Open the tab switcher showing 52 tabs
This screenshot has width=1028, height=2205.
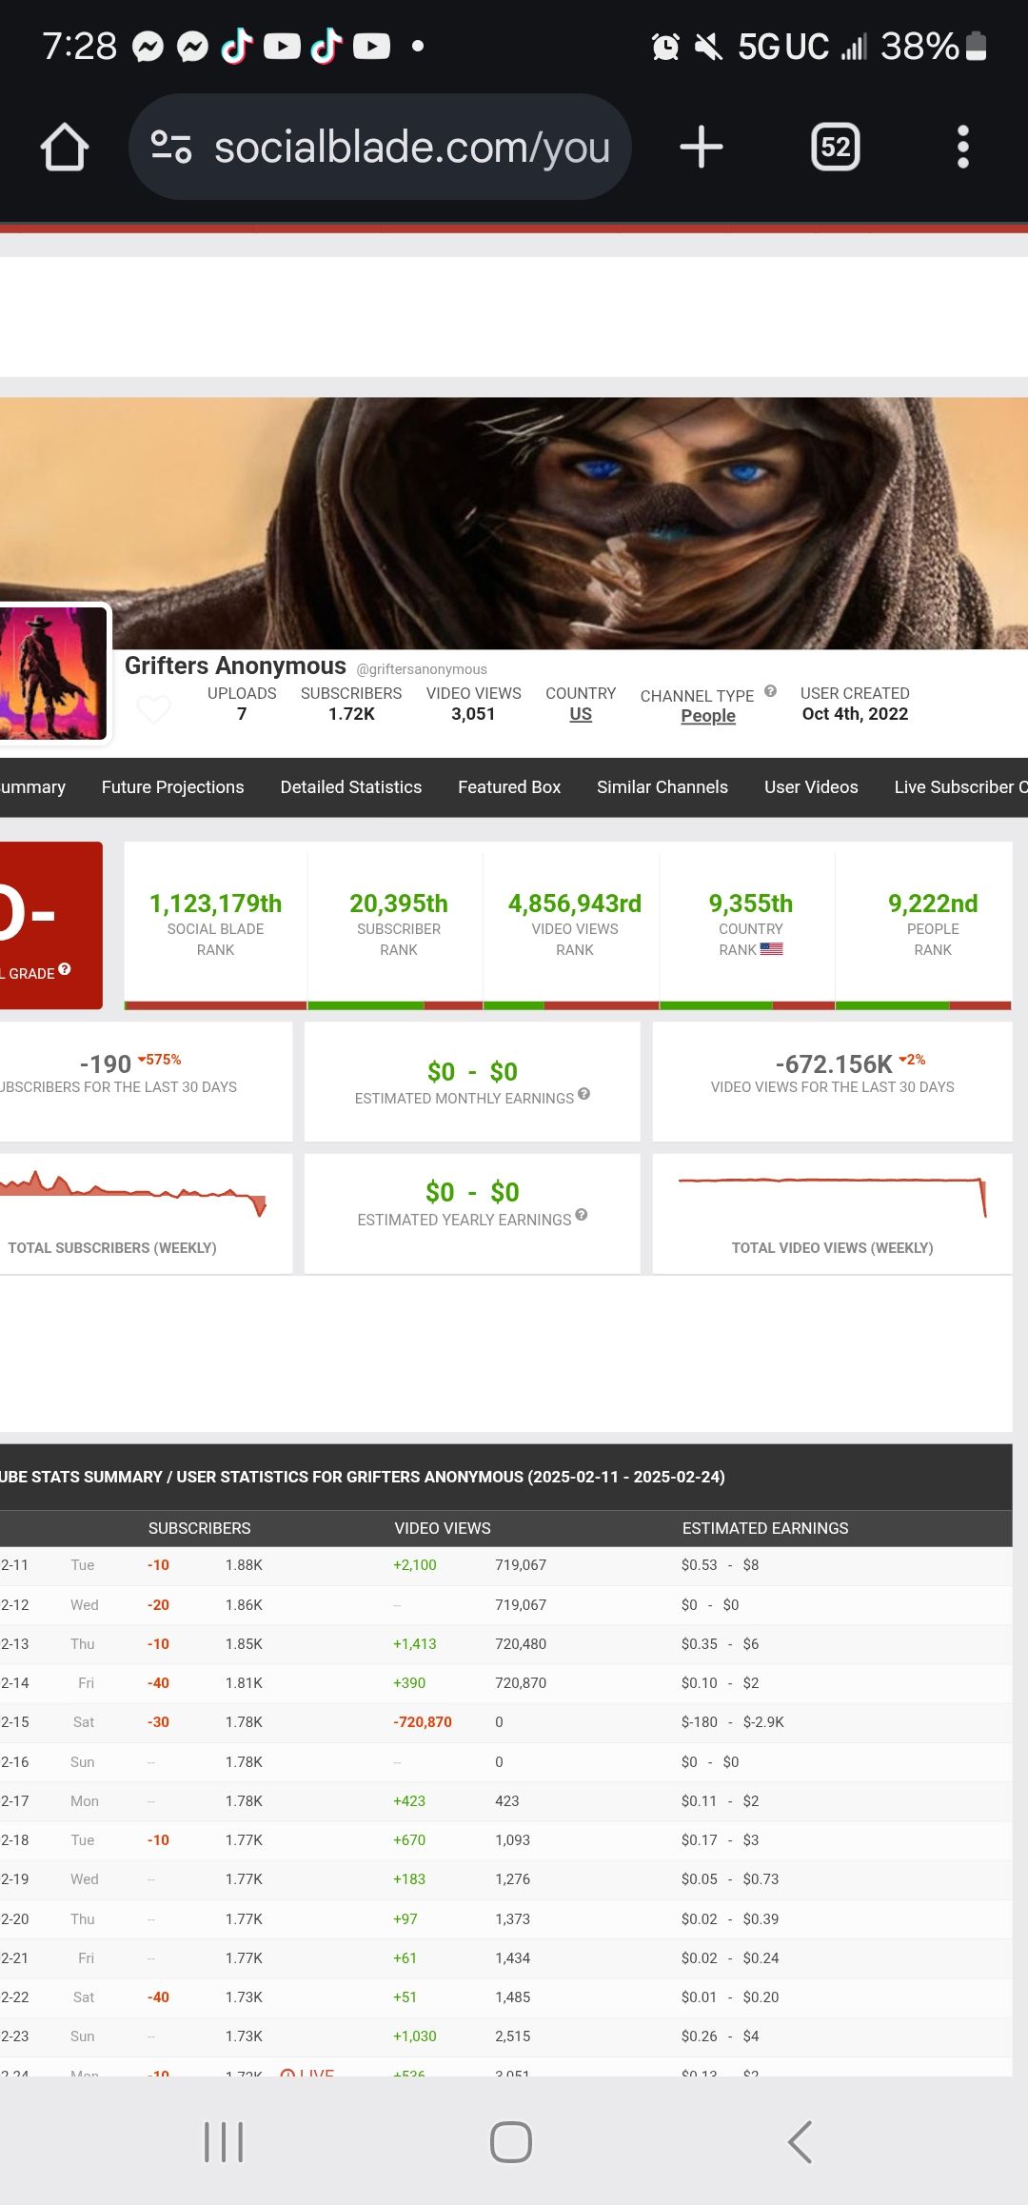[x=835, y=148]
